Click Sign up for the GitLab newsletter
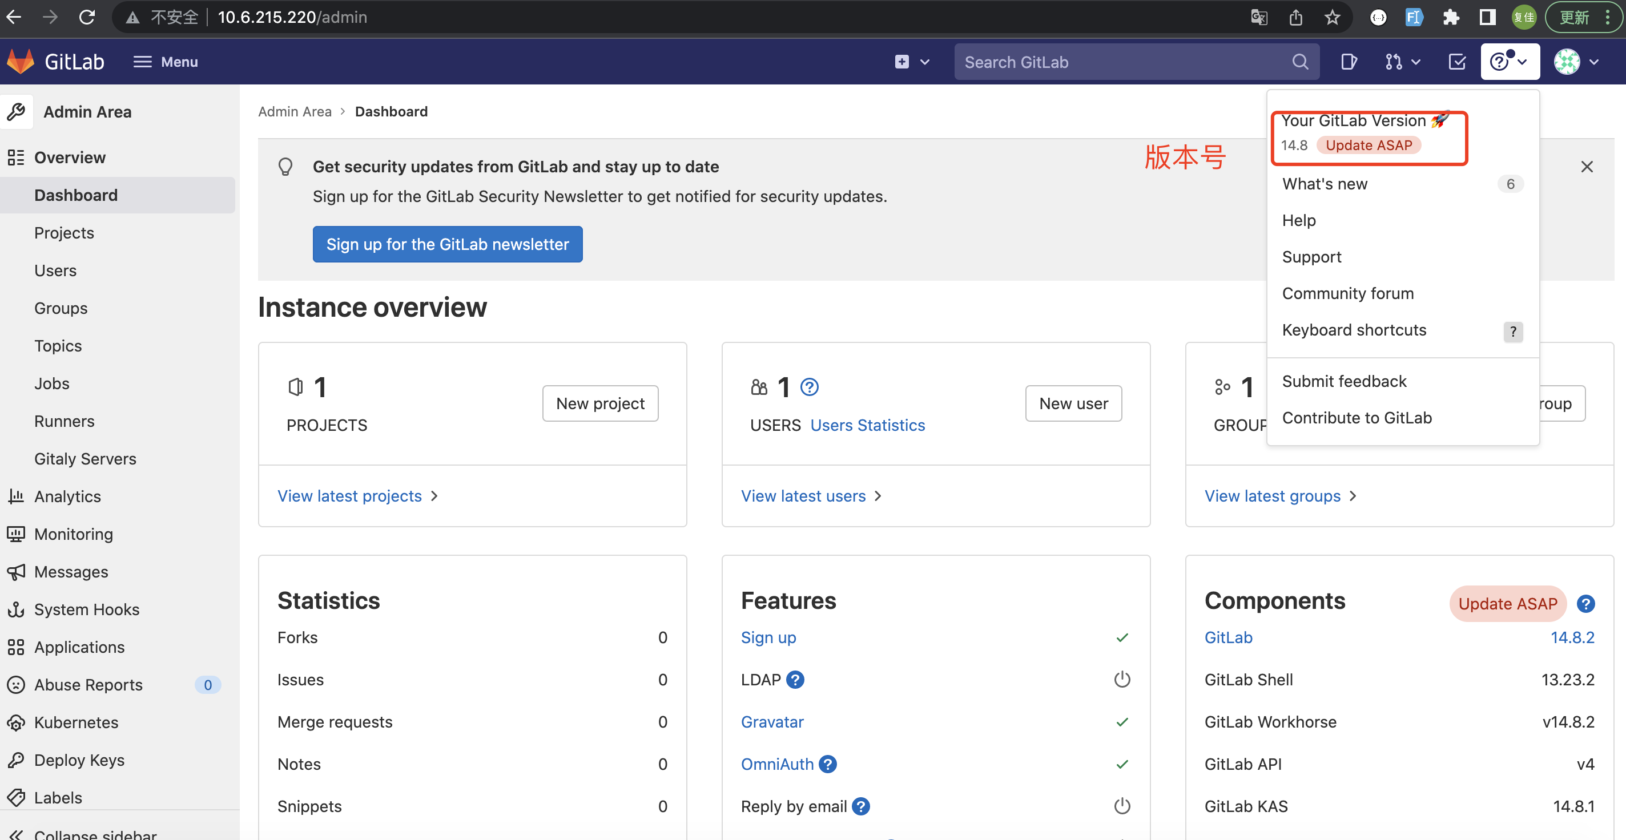 [448, 244]
